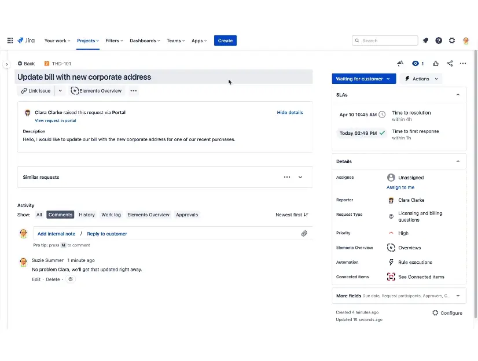Open Jira settings gear icon
This screenshot has height=361, width=478.
(452, 40)
